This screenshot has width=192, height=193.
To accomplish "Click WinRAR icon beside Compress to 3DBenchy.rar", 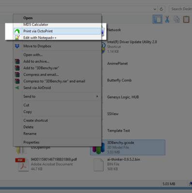I will coord(17,81).
